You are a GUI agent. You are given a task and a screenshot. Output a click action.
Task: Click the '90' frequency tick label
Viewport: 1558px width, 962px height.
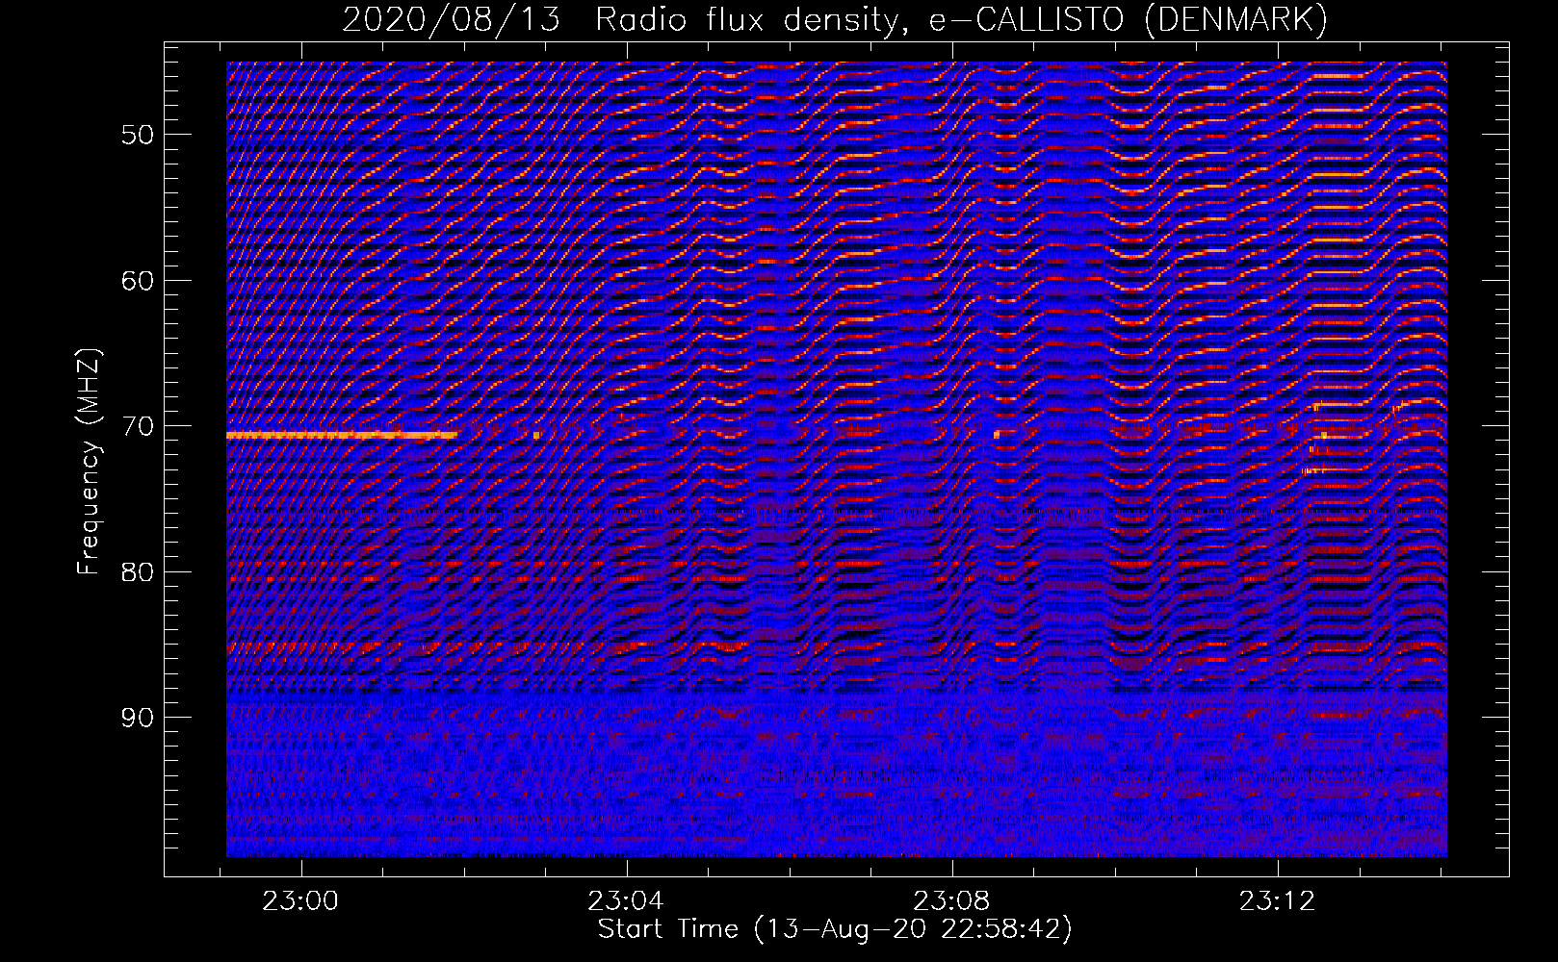click(x=138, y=719)
